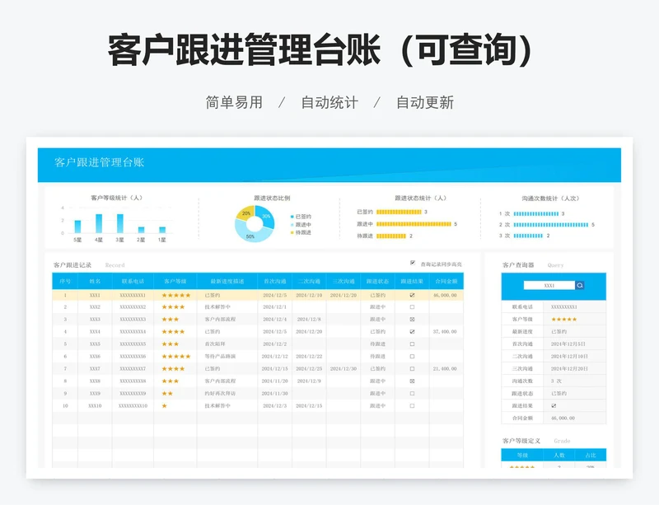This screenshot has height=505, width=659.
Task: Click the 2024/12/30 third contact date cell
Action: pyautogui.click(x=344, y=369)
